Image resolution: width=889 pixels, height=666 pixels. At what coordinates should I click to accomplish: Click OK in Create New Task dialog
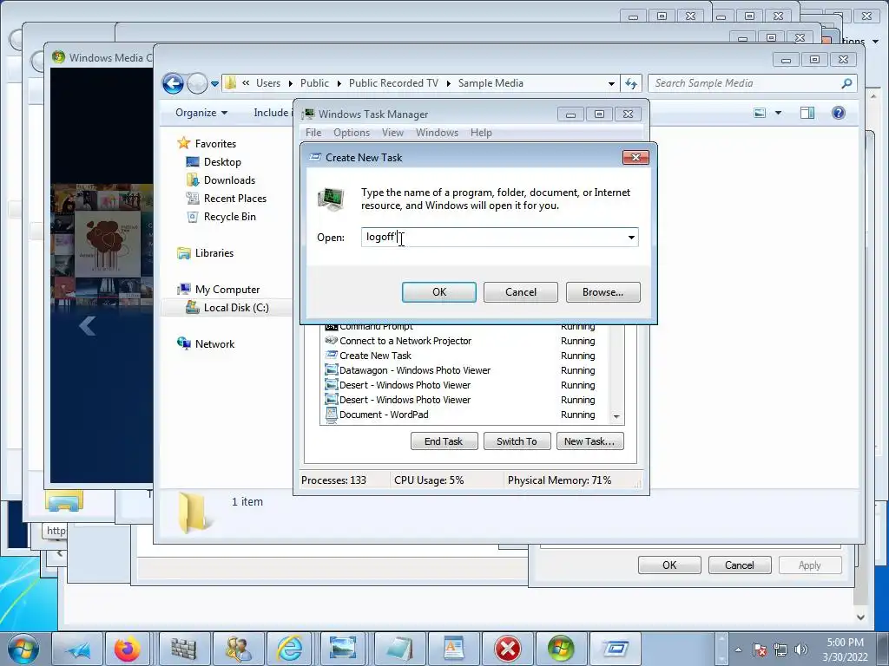[x=438, y=292]
